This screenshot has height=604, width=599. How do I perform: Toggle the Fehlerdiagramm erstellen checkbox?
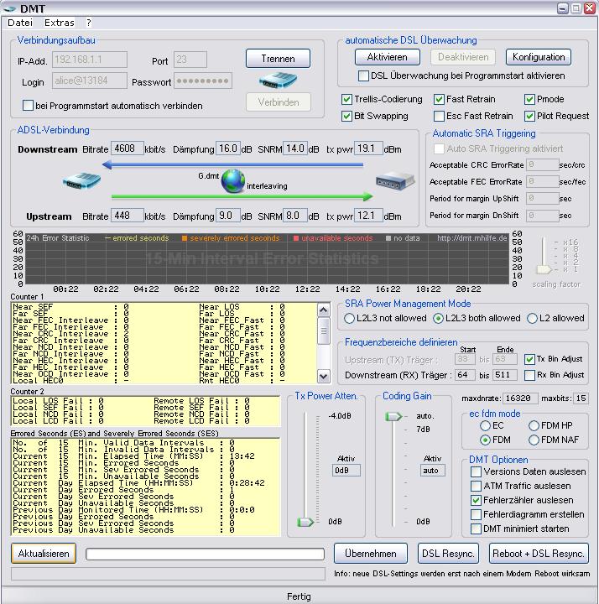tap(477, 514)
